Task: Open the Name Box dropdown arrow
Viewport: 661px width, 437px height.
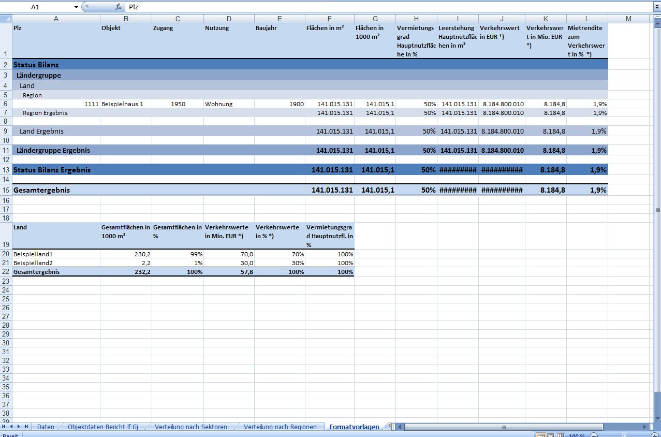Action: [76, 7]
